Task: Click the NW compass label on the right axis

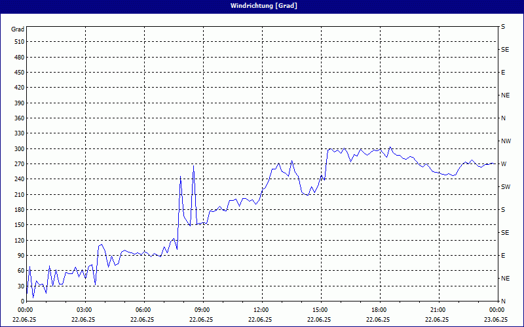Action: pyautogui.click(x=506, y=141)
